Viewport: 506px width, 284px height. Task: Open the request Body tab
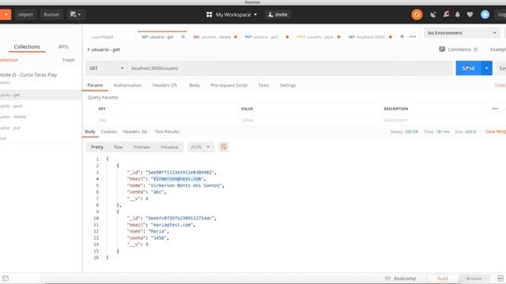(194, 85)
